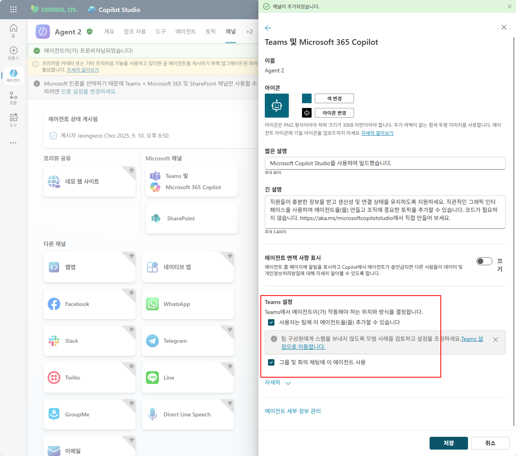Open the Line channel card

pos(188,378)
